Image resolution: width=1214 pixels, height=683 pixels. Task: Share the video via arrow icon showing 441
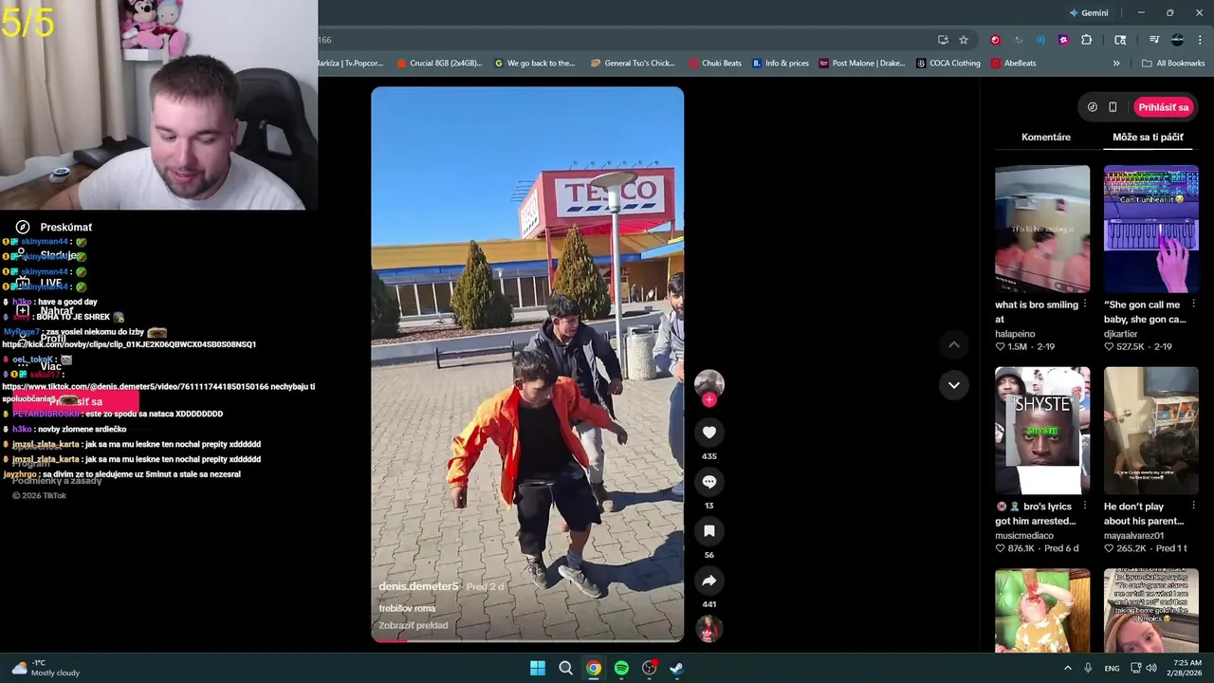coord(708,581)
